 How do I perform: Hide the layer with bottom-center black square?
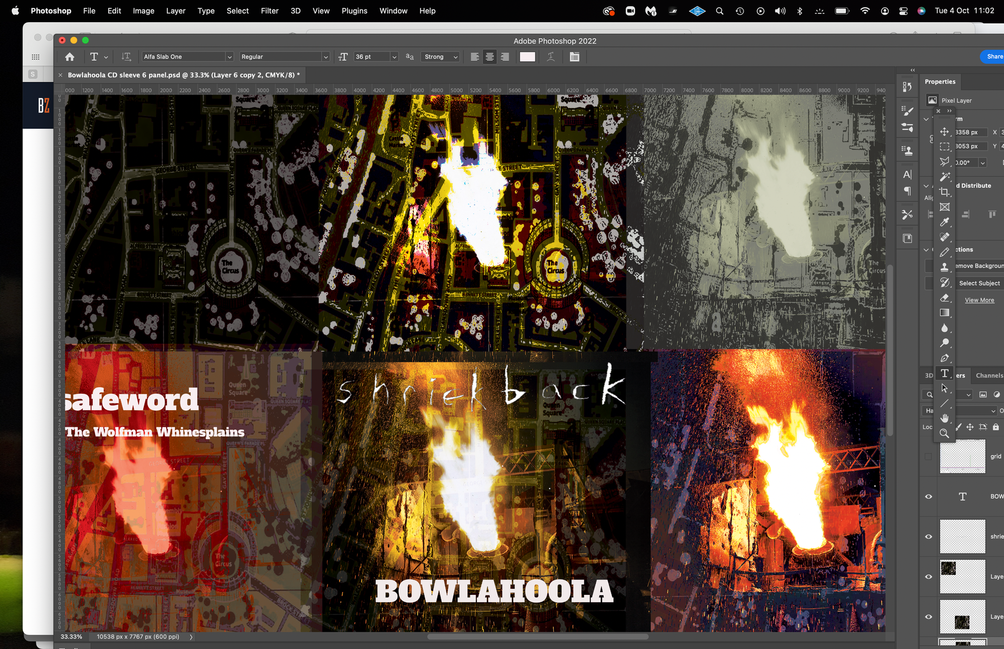click(929, 617)
